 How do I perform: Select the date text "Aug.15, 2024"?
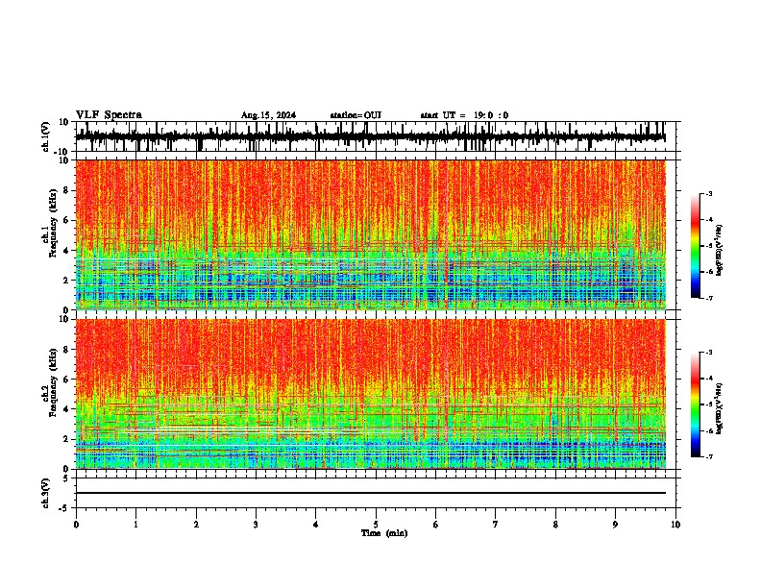coord(268,115)
